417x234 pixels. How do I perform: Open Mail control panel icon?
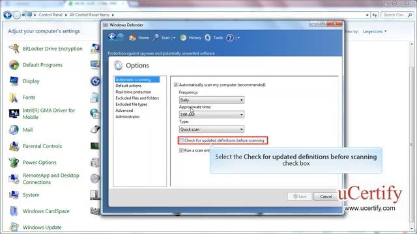click(14, 130)
